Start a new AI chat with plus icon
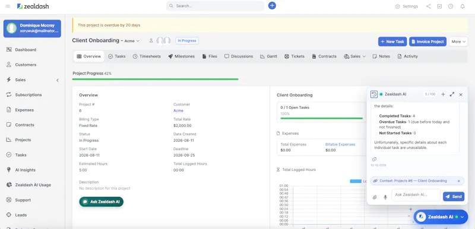 click(x=443, y=94)
